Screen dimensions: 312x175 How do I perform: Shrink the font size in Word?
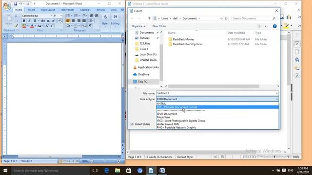click(52, 26)
